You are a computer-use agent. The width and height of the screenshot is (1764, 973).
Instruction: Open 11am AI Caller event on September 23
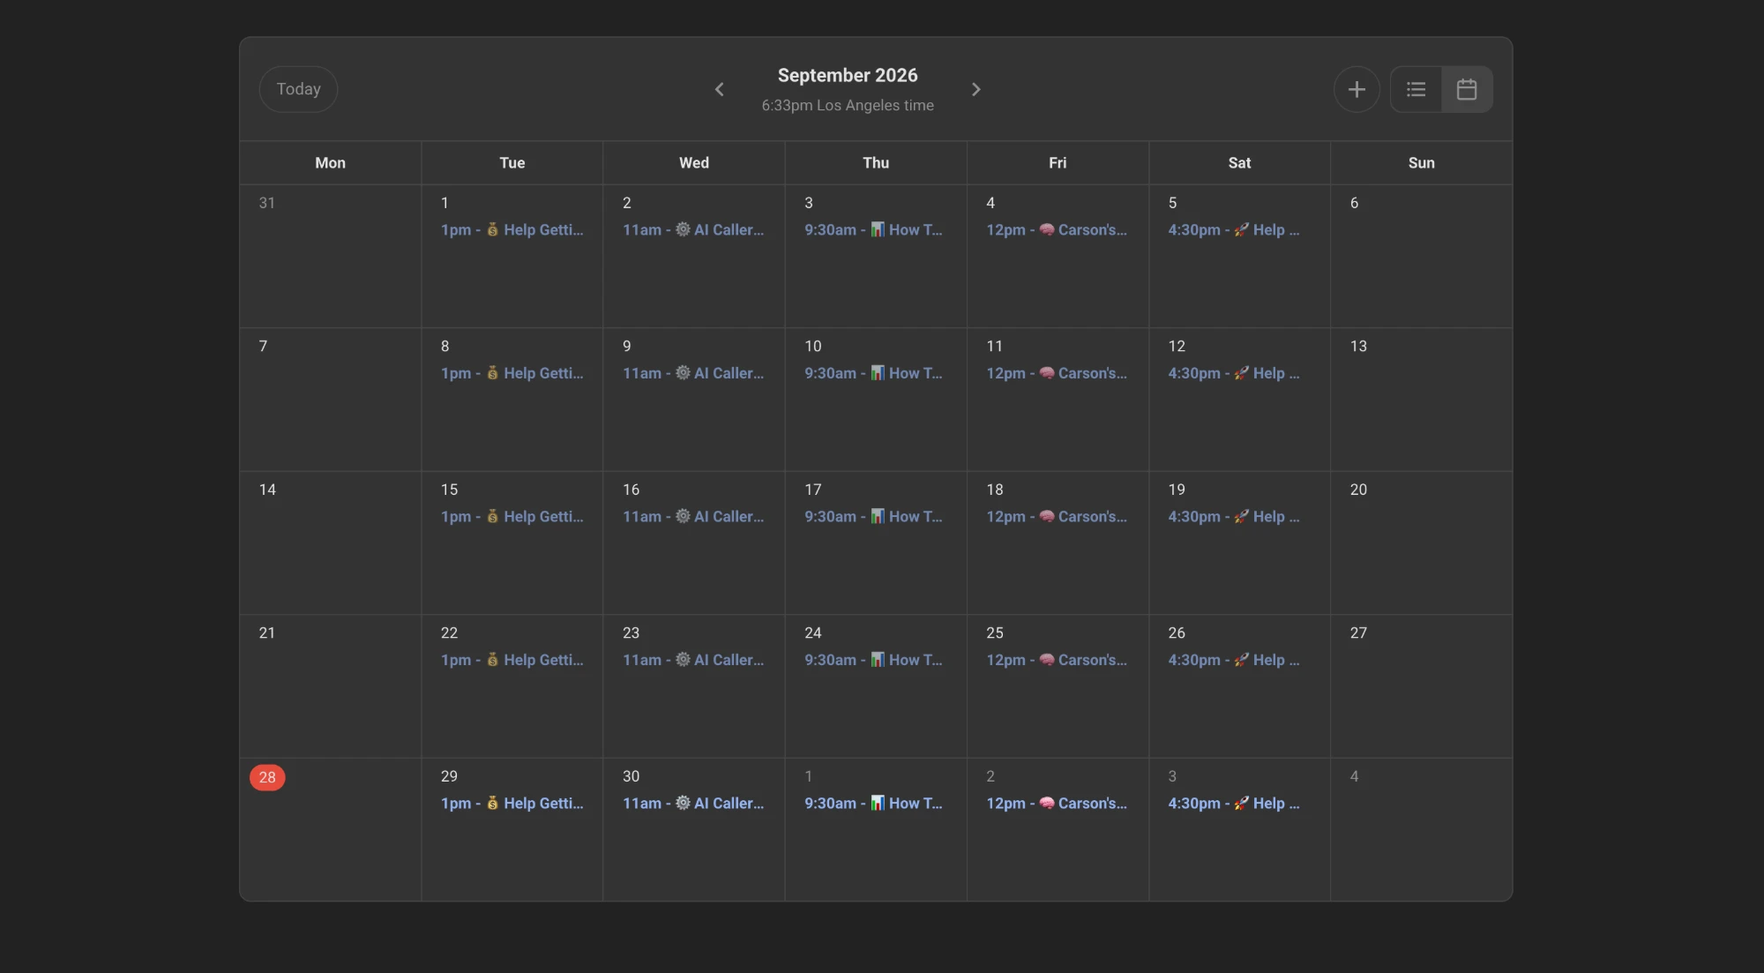click(694, 660)
